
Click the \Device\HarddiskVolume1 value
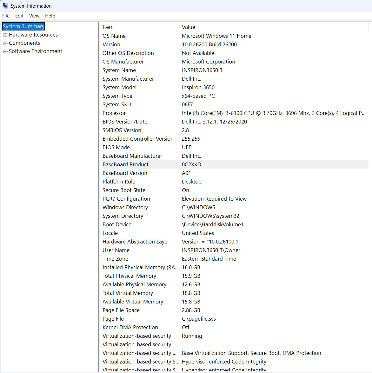click(x=213, y=224)
